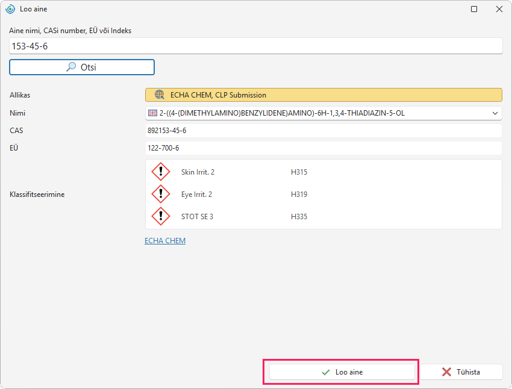
Task: Click the EÜ number field 122-700-6
Action: click(323, 148)
